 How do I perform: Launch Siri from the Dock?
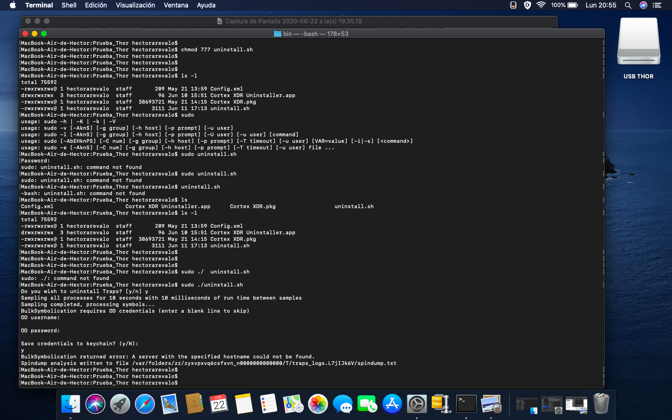click(95, 404)
